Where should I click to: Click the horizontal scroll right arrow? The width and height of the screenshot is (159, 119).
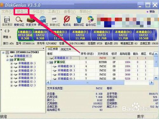coord(151,83)
